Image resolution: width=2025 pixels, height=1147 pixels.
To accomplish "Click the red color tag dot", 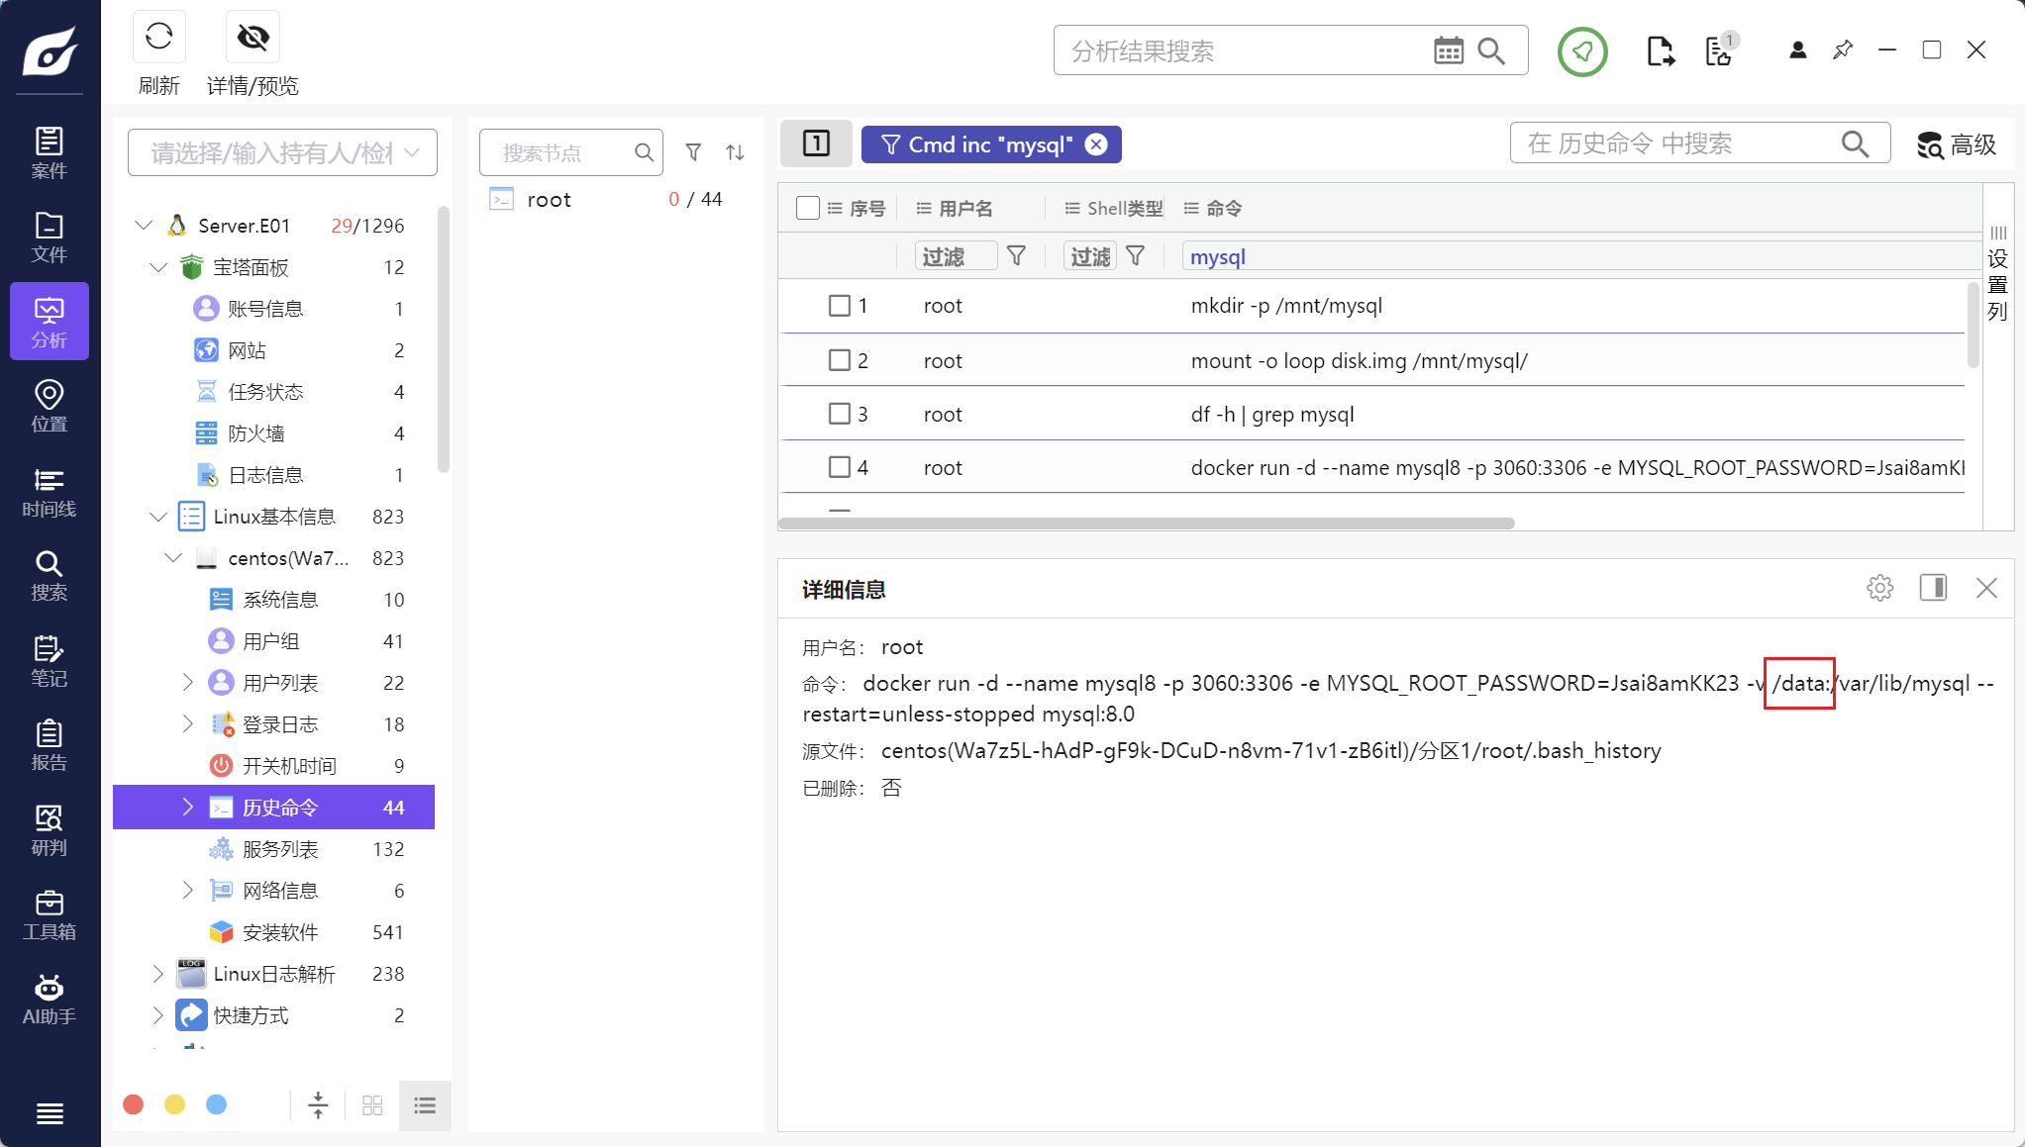I will pyautogui.click(x=134, y=1104).
